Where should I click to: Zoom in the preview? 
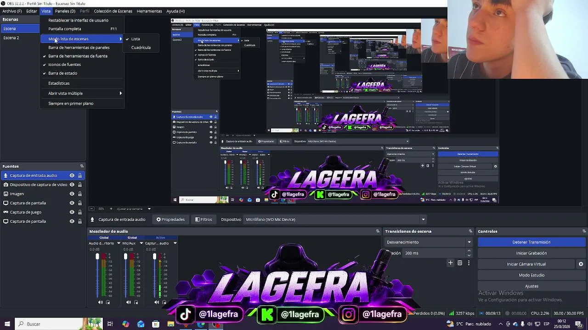111,209
